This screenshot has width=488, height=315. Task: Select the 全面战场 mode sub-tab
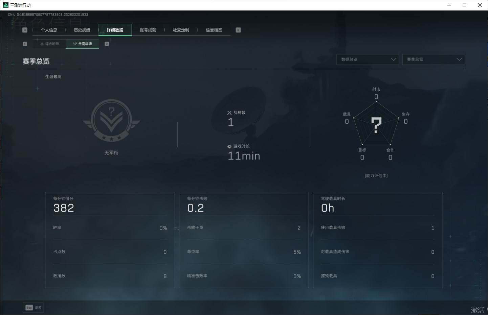pos(82,44)
